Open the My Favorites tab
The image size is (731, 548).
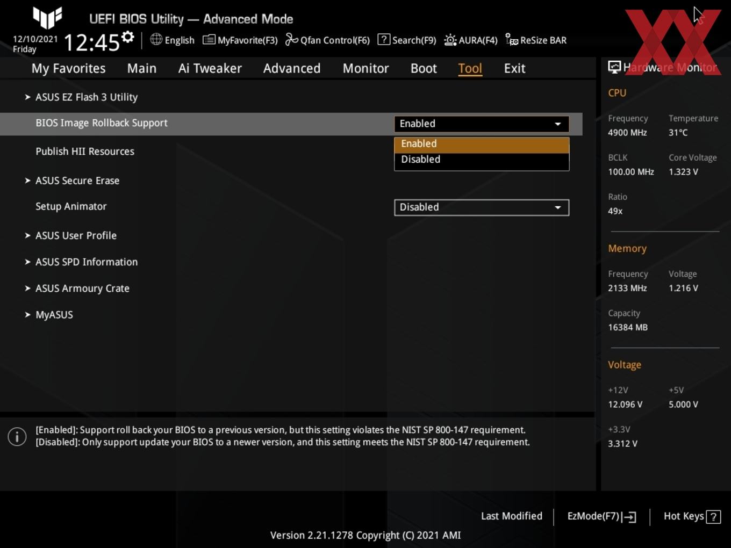click(x=68, y=68)
